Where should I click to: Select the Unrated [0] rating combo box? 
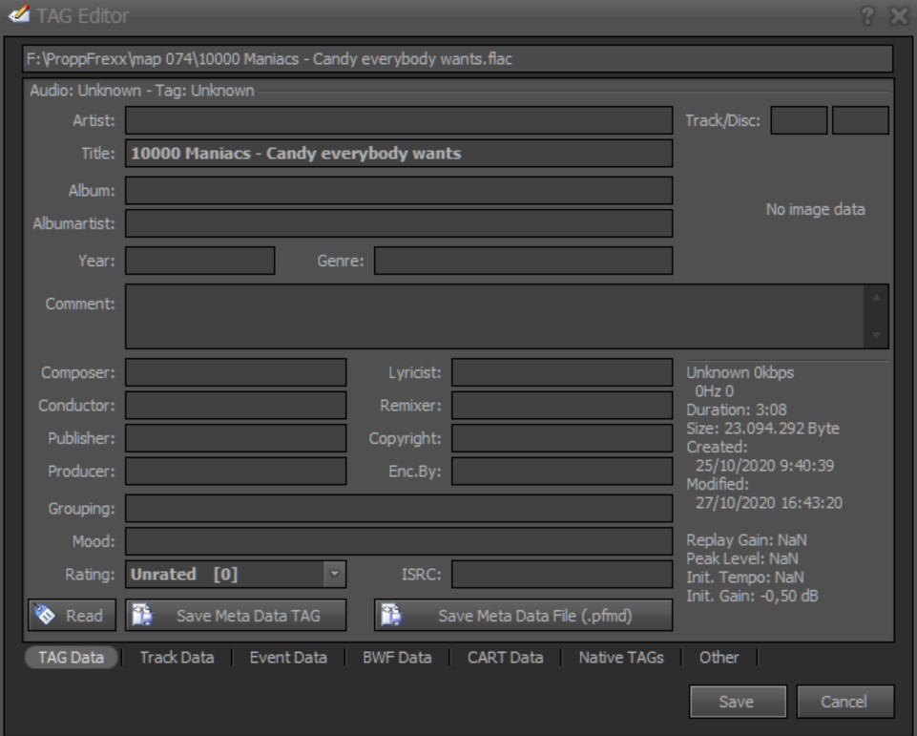point(236,574)
